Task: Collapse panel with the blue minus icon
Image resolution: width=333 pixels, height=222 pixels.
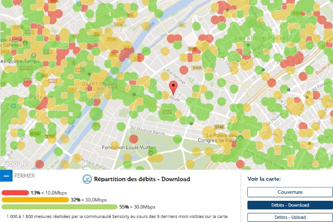Action: tap(6, 176)
